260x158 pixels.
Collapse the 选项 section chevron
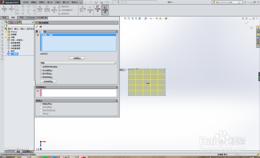116,101
